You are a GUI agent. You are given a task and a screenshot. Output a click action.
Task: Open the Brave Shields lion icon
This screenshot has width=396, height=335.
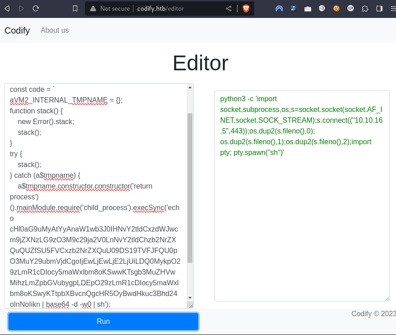tap(246, 9)
